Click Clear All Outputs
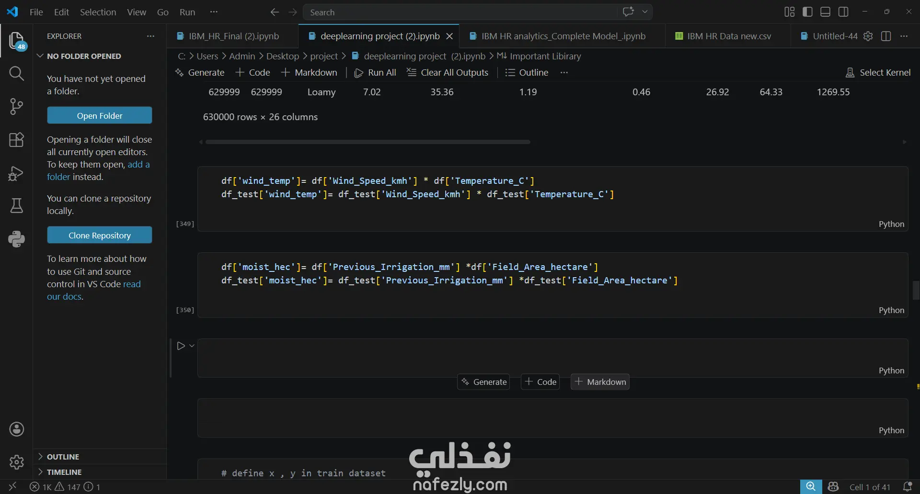 (x=448, y=72)
